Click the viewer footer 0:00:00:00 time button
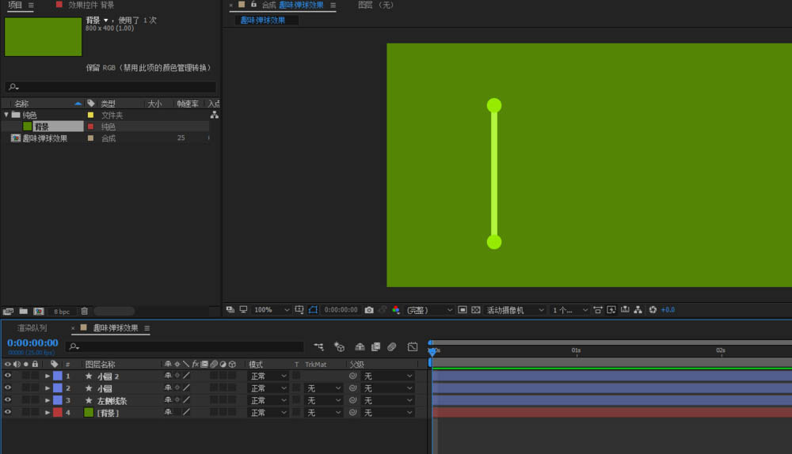Image resolution: width=792 pixels, height=454 pixels. coord(341,310)
